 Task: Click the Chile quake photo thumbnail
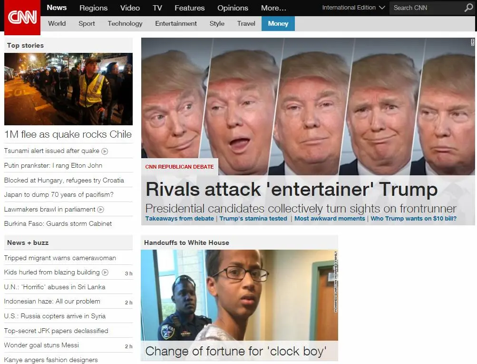pyautogui.click(x=68, y=89)
